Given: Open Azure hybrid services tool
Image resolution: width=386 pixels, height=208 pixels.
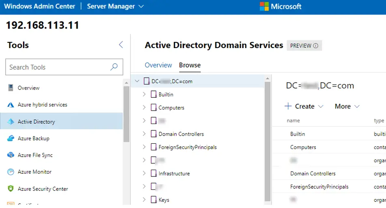Looking at the screenshot, I should point(62,105).
